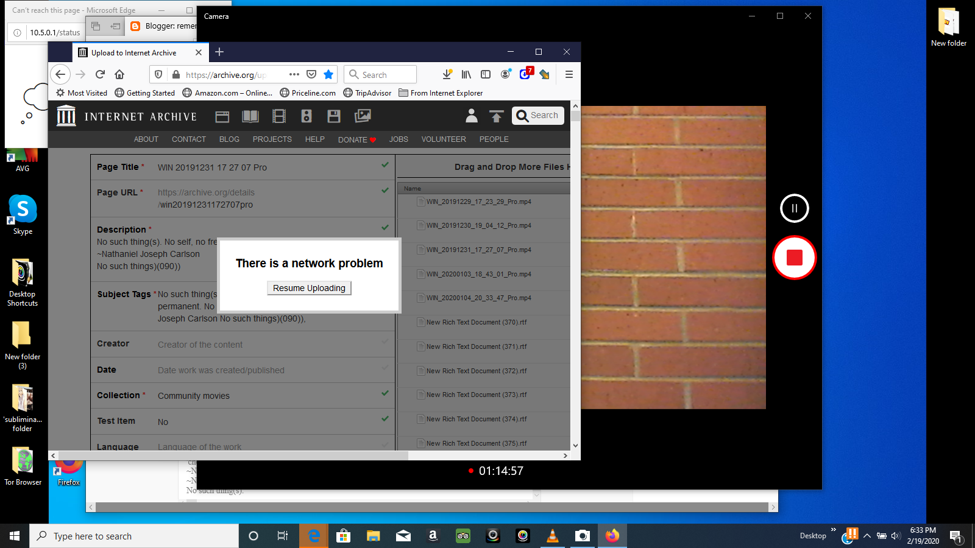This screenshot has height=548, width=975.
Task: Open extension with red 7 badge
Action: (x=525, y=74)
